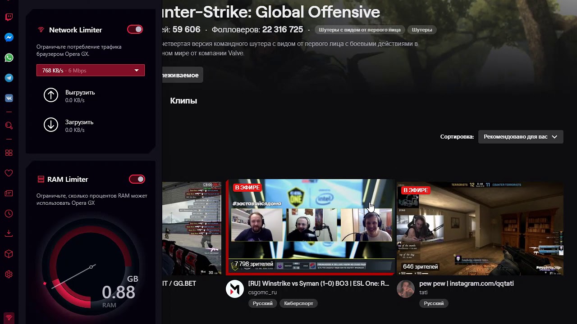Click the 646 зрителей viewer badge
The image size is (577, 324).
pos(421,267)
